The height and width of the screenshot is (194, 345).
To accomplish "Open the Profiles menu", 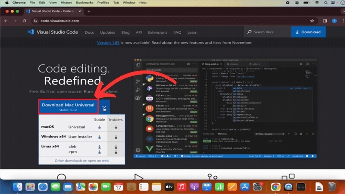I will (x=103, y=3).
